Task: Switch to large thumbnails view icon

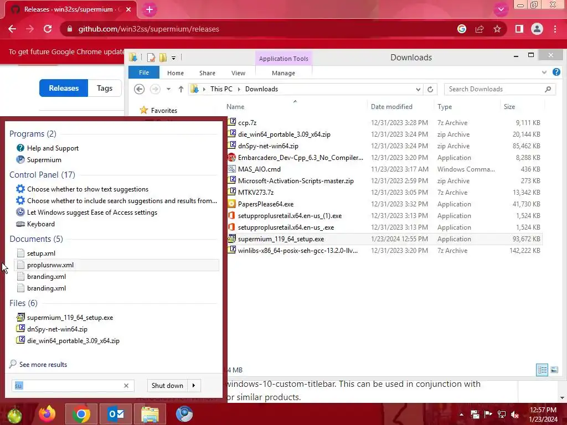Action: tap(554, 370)
